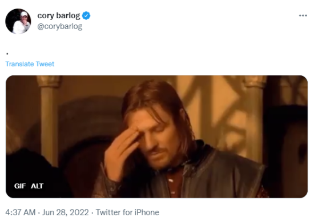314x221 pixels.
Task: Open the @corybarlog handle link
Action: 60,26
